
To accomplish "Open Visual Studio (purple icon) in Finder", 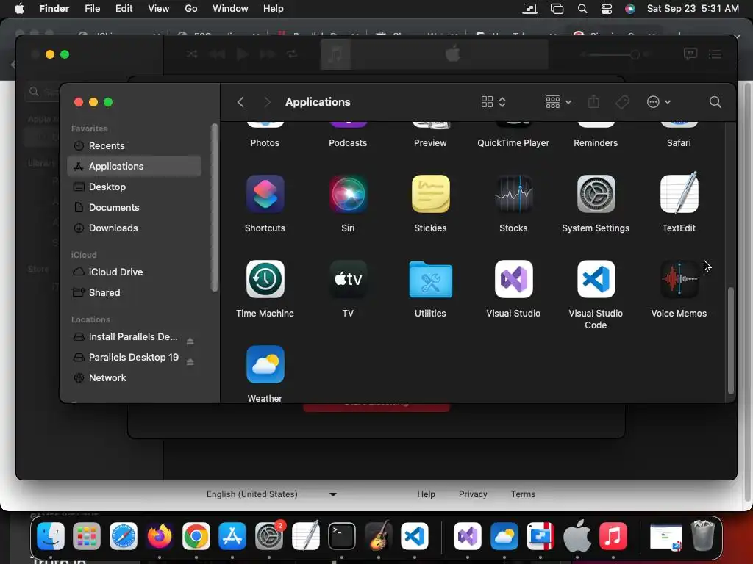I will pyautogui.click(x=513, y=279).
